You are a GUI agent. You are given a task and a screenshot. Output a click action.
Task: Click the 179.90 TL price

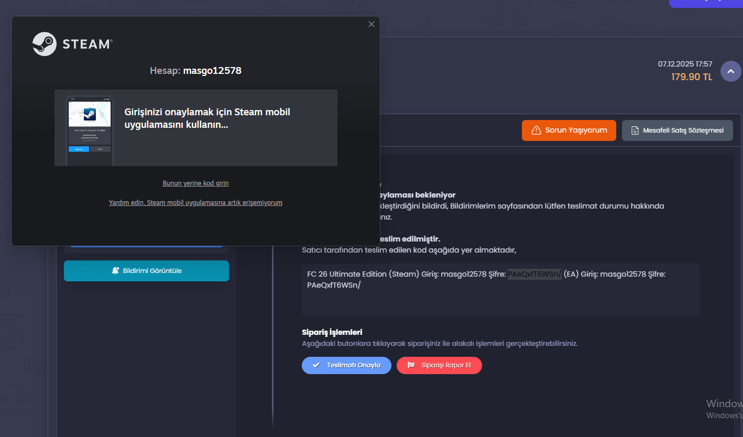pyautogui.click(x=692, y=77)
